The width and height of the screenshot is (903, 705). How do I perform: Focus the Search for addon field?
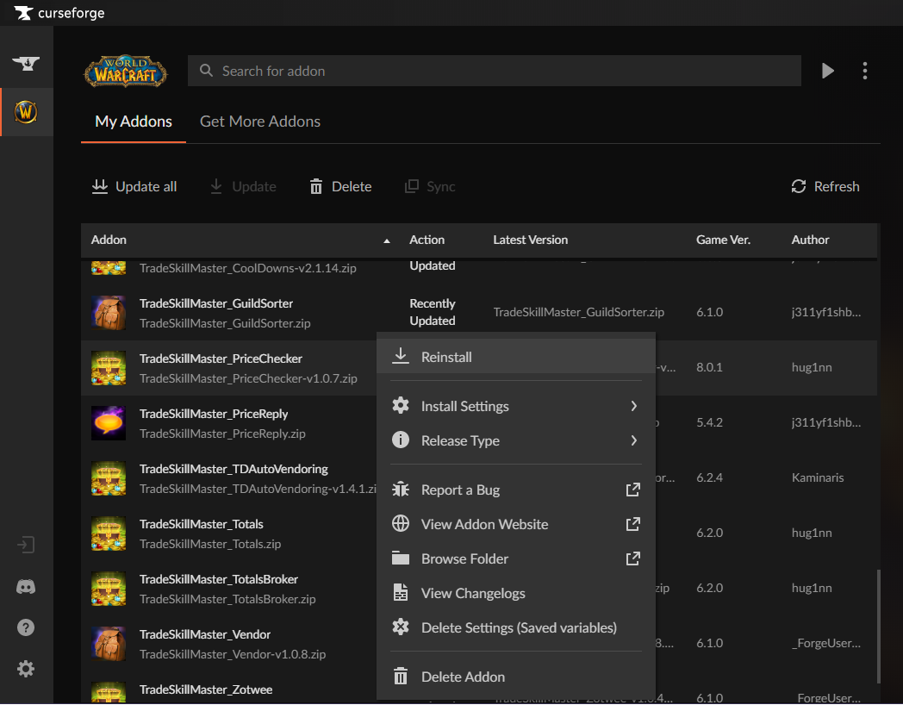(x=494, y=71)
